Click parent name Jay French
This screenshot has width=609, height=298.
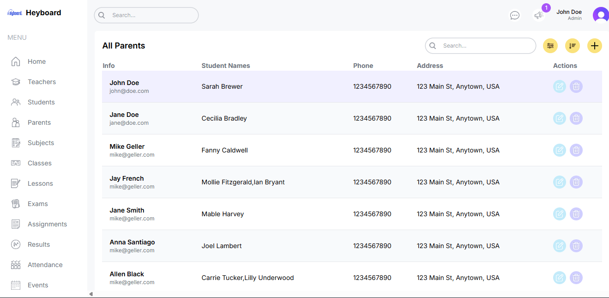(127, 178)
